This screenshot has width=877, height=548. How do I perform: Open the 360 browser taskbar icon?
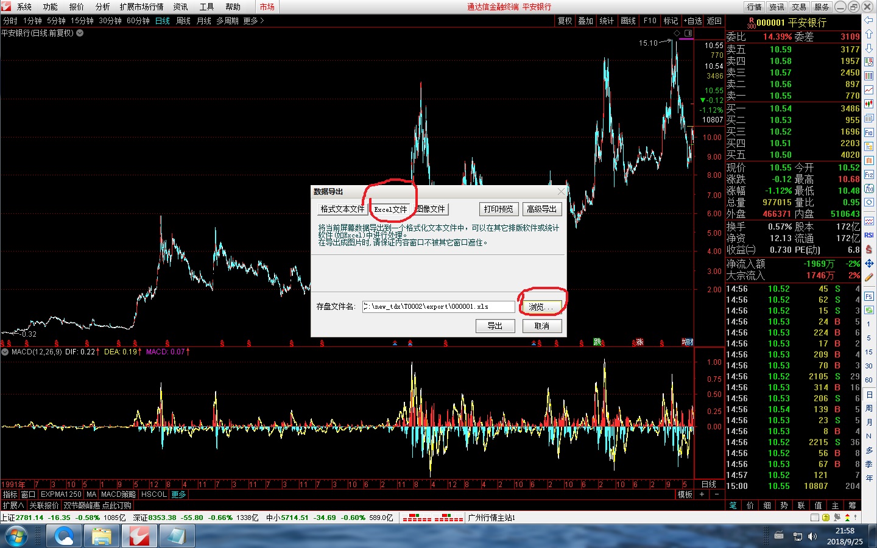[x=65, y=536]
